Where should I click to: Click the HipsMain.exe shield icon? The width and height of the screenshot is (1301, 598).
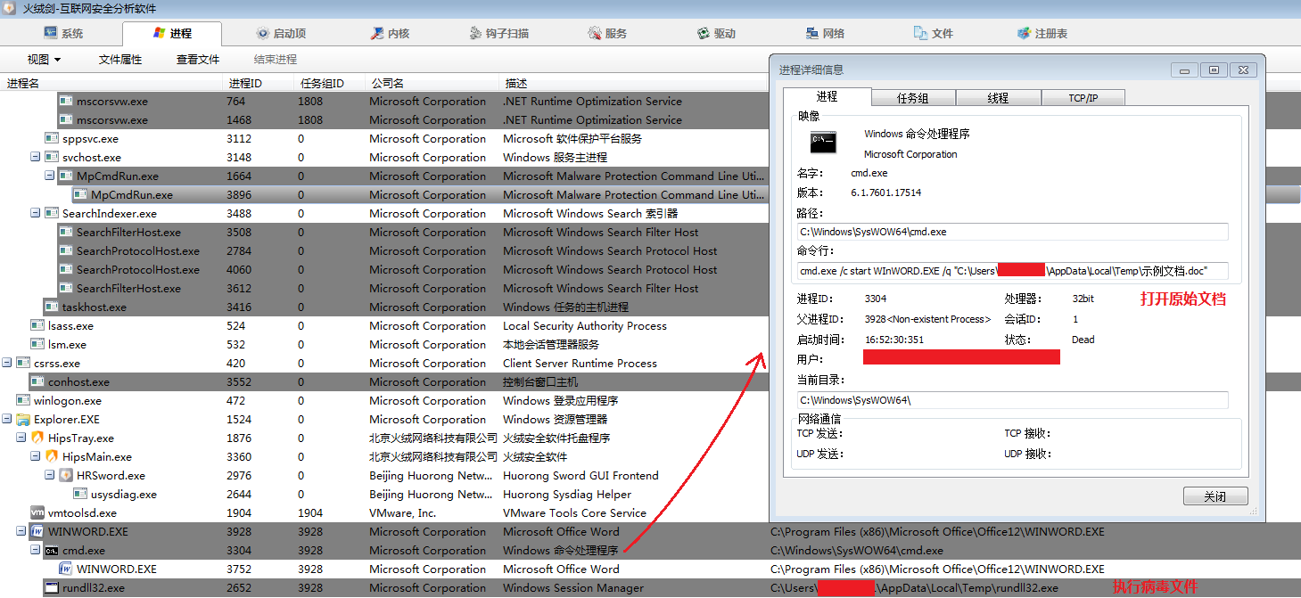click(x=52, y=457)
